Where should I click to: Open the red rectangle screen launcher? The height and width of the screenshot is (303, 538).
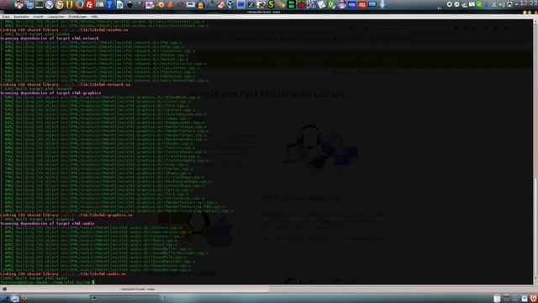pos(362,4)
